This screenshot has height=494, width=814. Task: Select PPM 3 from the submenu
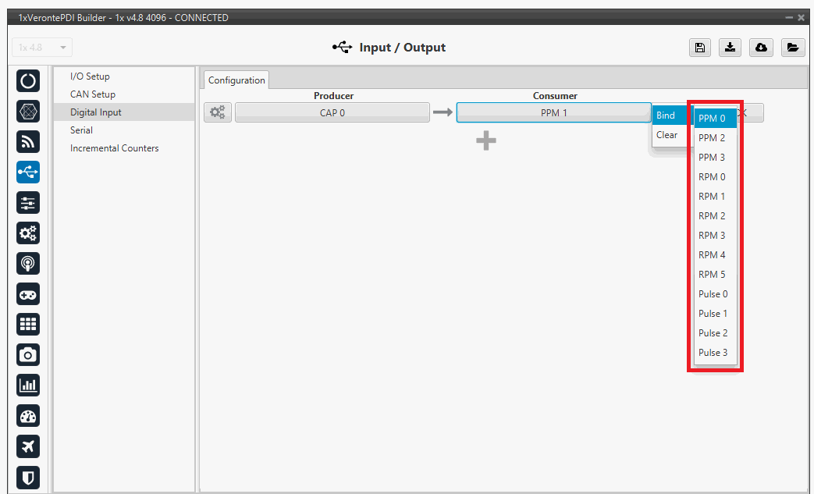pos(716,157)
